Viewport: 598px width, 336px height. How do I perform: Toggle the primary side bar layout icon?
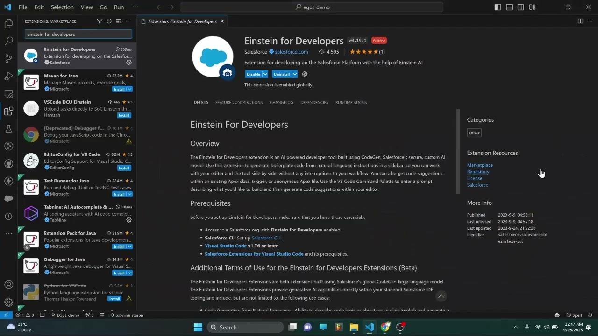498,7
